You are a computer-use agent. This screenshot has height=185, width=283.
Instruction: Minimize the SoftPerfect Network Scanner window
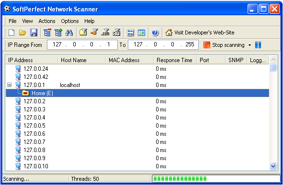(252, 9)
